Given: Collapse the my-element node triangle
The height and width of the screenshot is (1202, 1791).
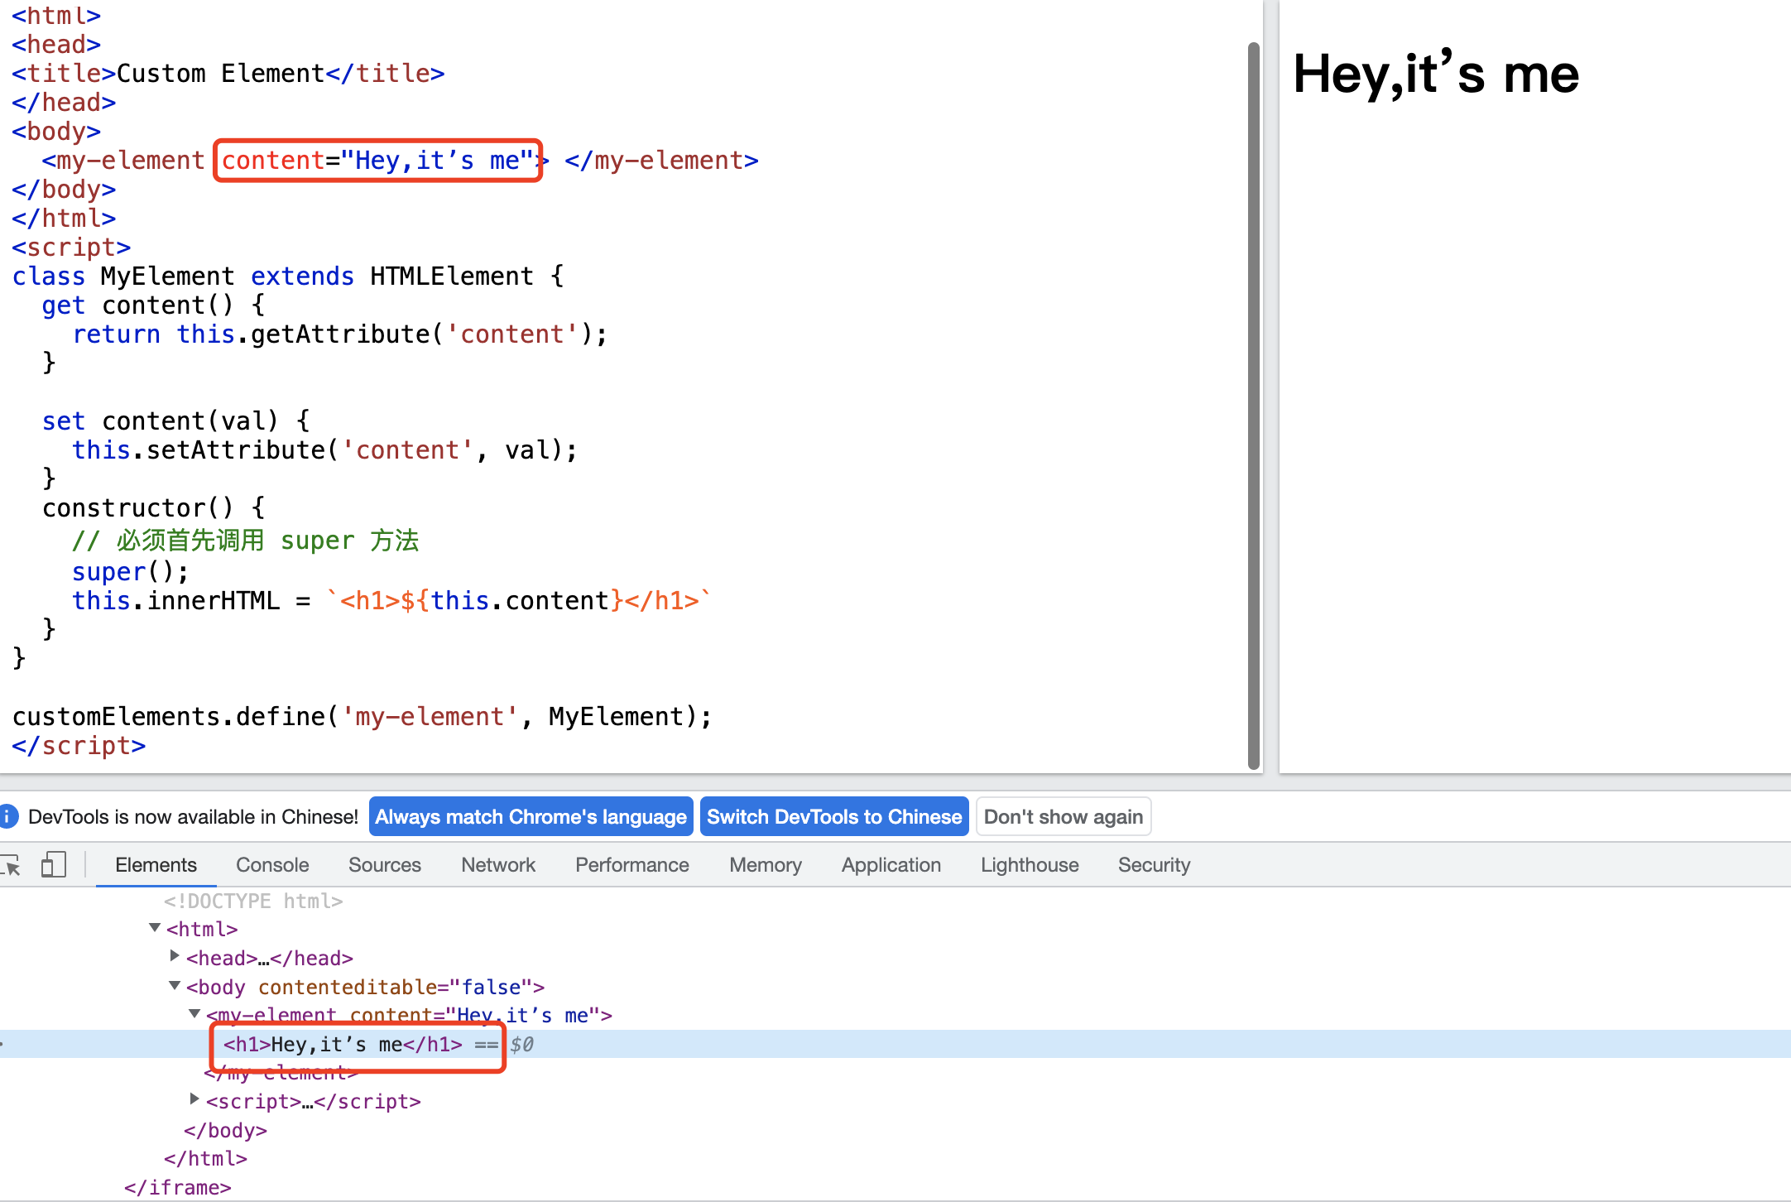Looking at the screenshot, I should point(194,1013).
